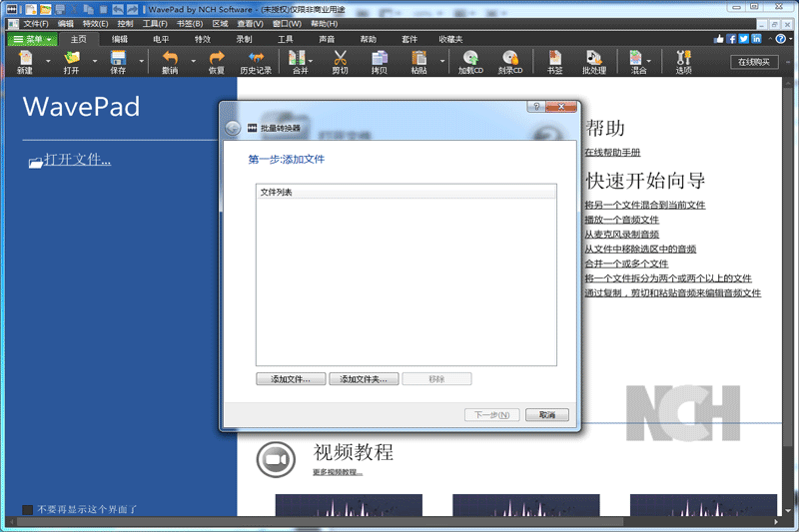Click the 剪切 (Cut) scissors icon

340,62
